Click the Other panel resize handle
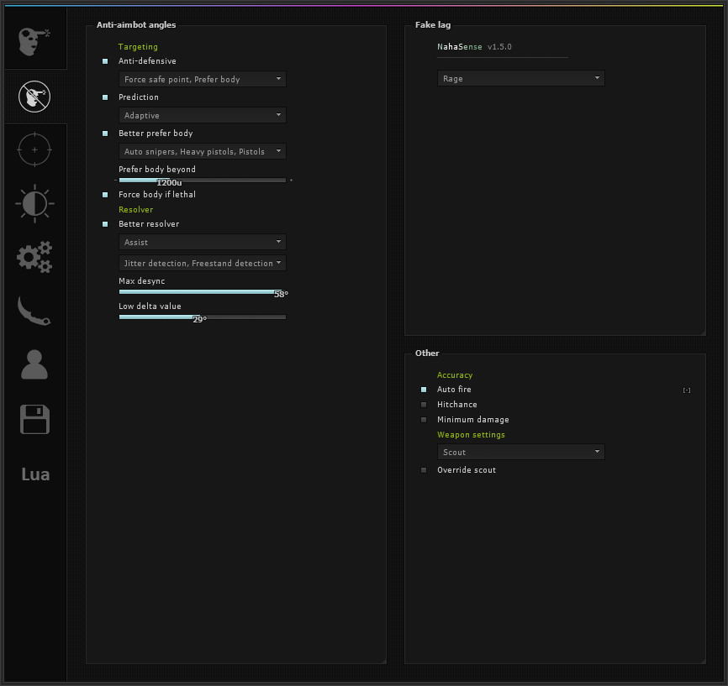 pos(704,662)
